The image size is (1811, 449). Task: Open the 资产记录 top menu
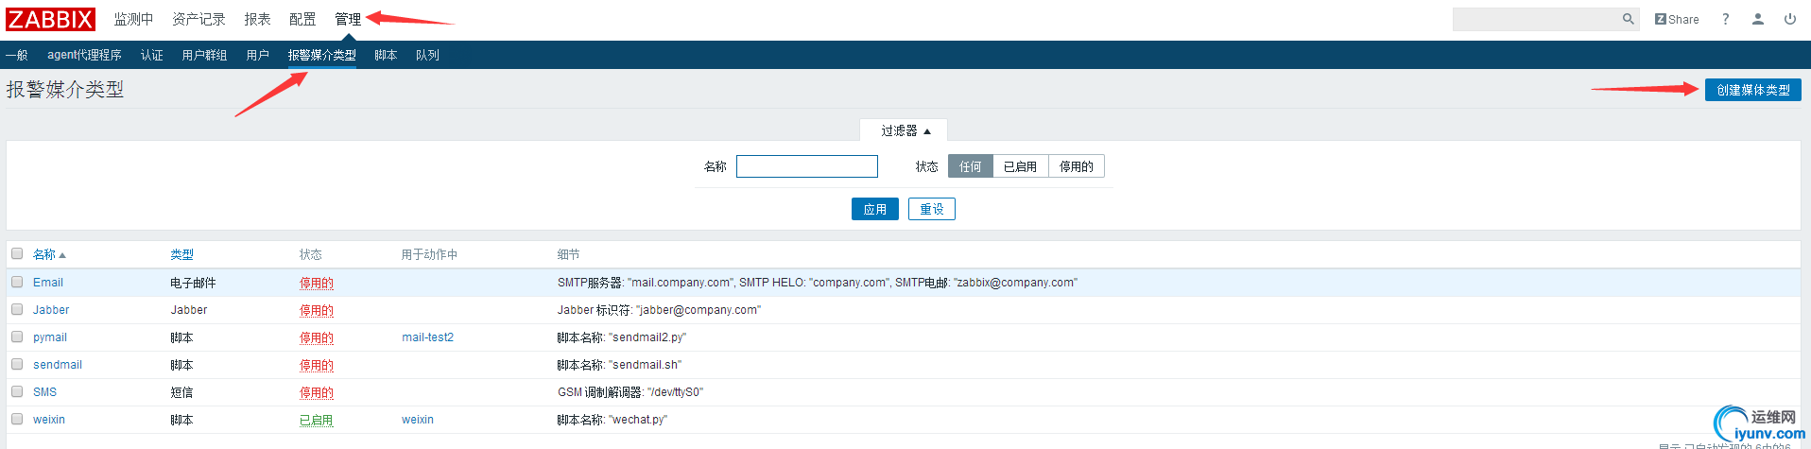[198, 19]
